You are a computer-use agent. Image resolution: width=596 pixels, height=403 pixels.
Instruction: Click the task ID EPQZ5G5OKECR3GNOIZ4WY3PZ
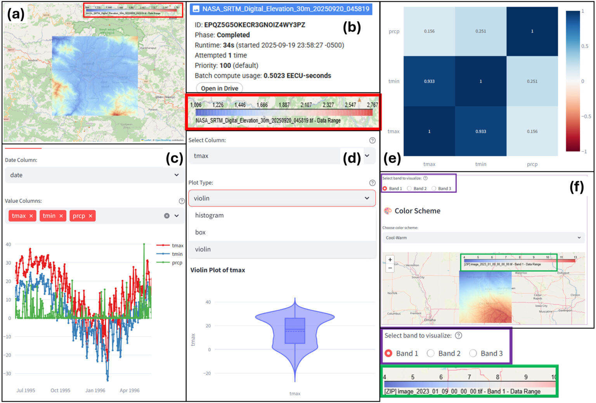(x=255, y=25)
